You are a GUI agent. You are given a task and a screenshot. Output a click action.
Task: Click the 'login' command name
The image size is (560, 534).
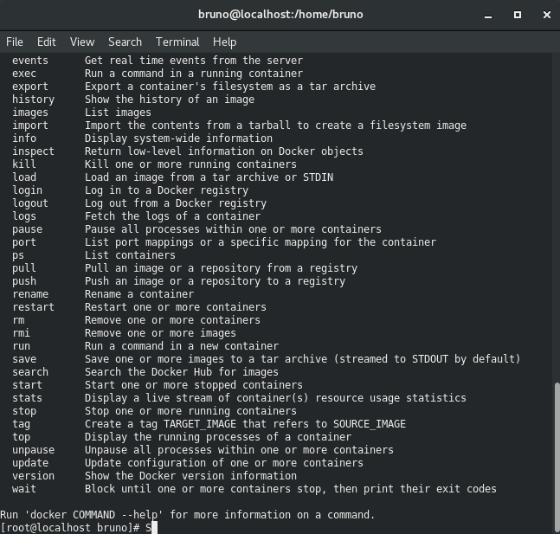coord(27,190)
